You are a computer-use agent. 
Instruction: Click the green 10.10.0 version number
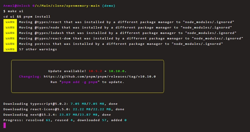(117, 71)
